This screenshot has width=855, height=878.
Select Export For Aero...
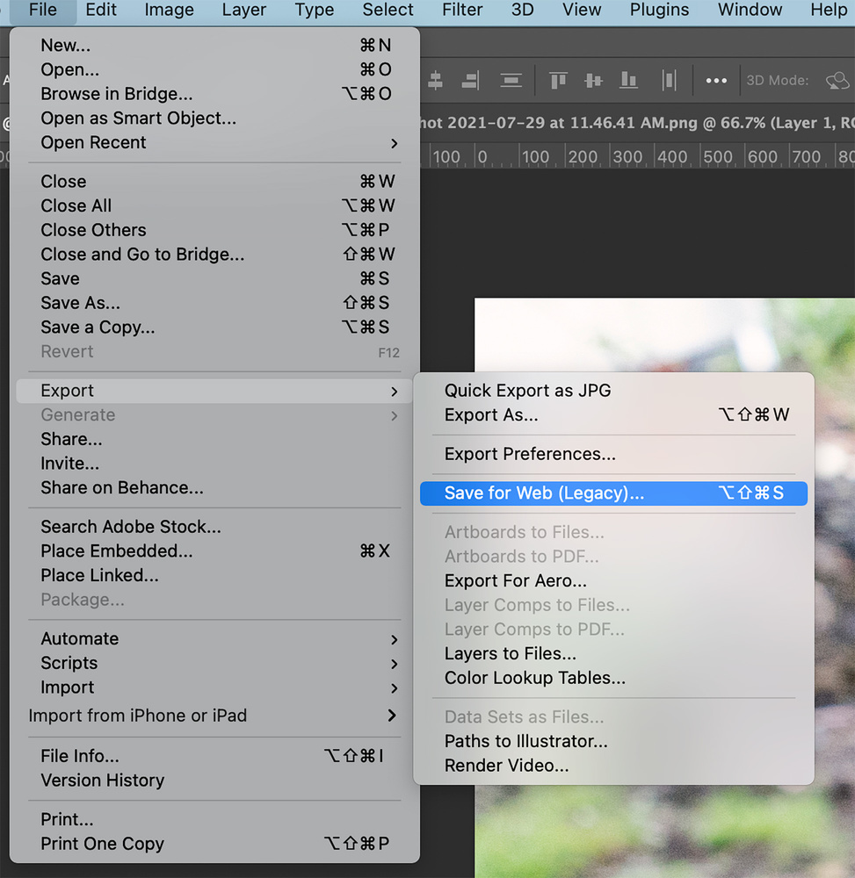pos(613,581)
